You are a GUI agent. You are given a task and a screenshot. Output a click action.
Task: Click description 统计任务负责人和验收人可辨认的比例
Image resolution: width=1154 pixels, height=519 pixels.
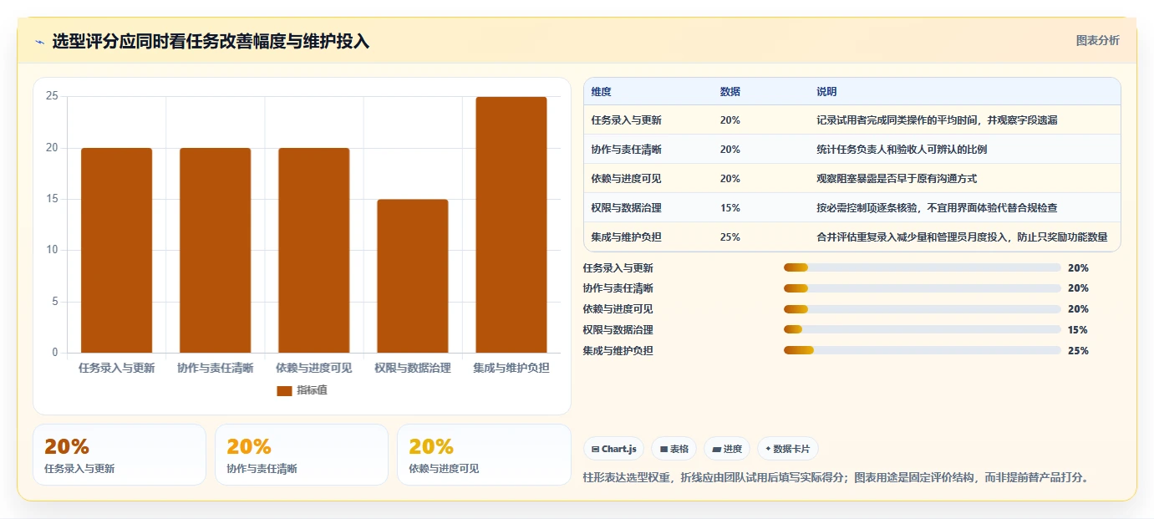coord(902,150)
